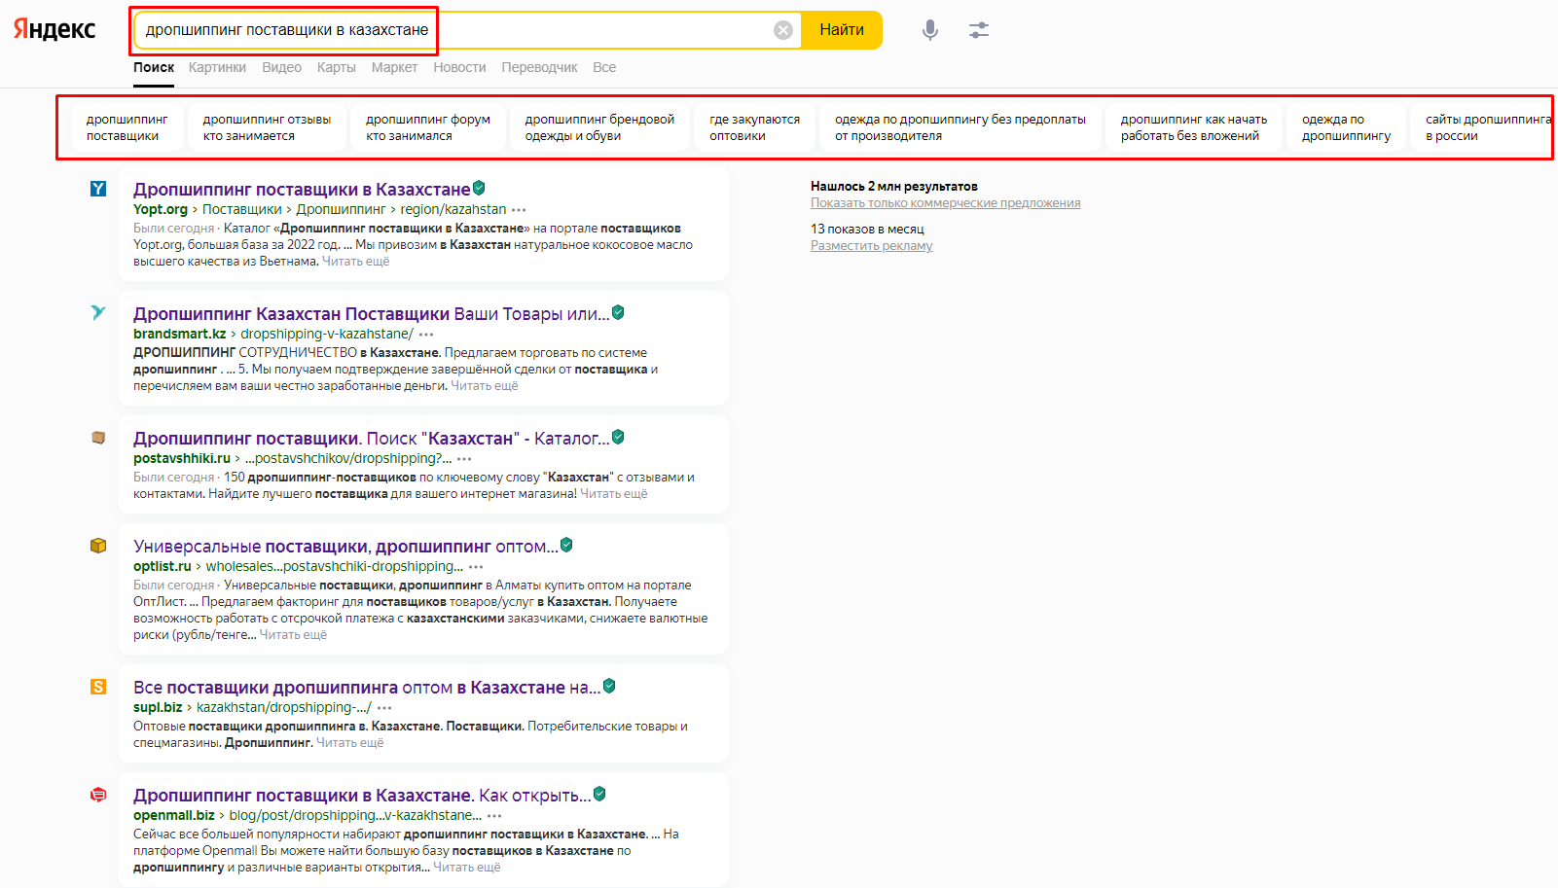Viewport: 1558px width, 888px height.
Task: Click the brandsmart.kz favicon
Action: [98, 313]
